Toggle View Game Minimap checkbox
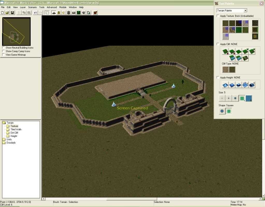This screenshot has height=207, width=265. click(3, 55)
